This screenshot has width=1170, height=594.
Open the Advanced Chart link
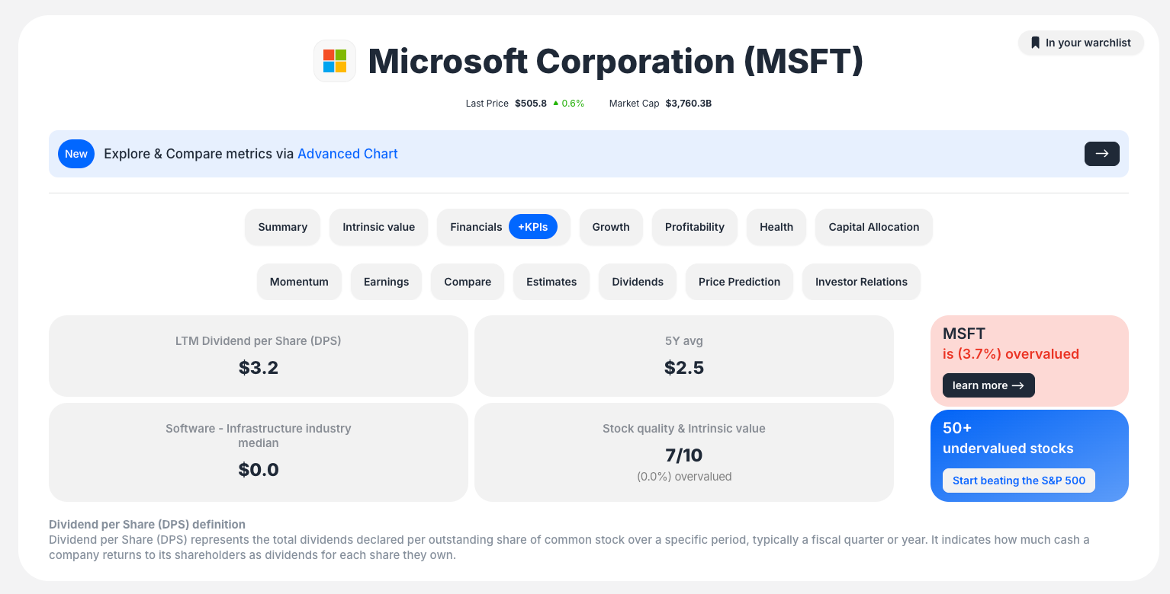pos(347,154)
